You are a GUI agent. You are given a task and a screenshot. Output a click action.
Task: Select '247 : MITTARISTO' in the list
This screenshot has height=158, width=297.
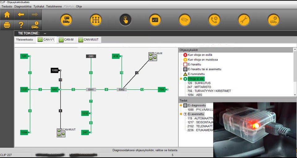(199, 87)
